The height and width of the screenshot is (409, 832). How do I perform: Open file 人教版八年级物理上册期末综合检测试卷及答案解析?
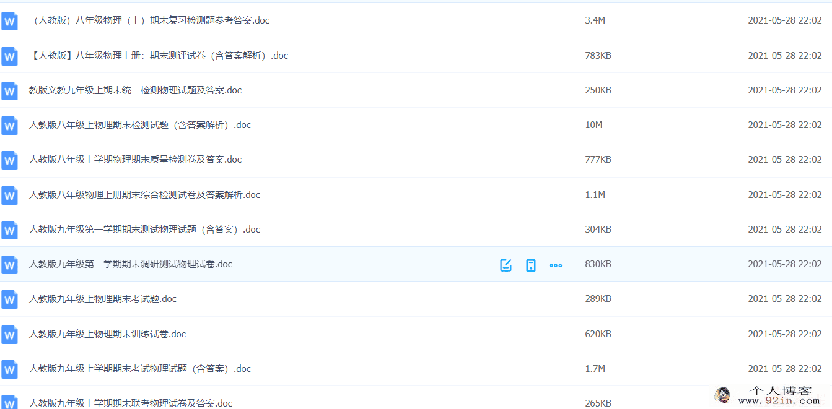point(144,194)
